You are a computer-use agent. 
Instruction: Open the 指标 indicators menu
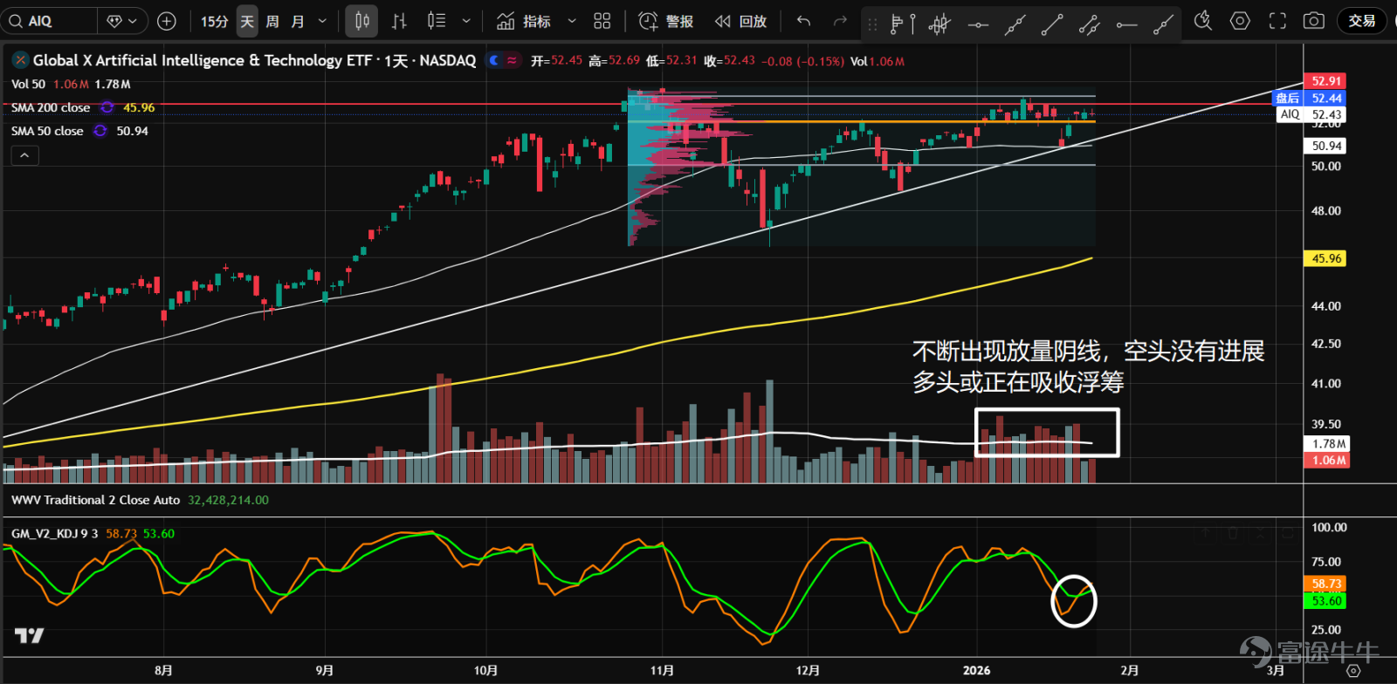[524, 21]
